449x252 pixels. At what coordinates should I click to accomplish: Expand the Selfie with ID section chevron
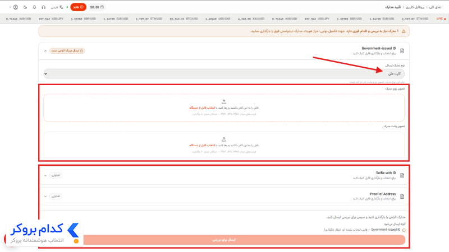[45, 175]
